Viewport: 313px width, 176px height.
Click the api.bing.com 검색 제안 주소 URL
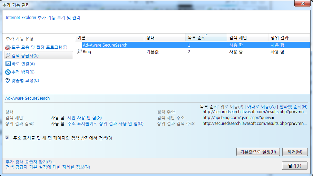[x=238, y=118]
